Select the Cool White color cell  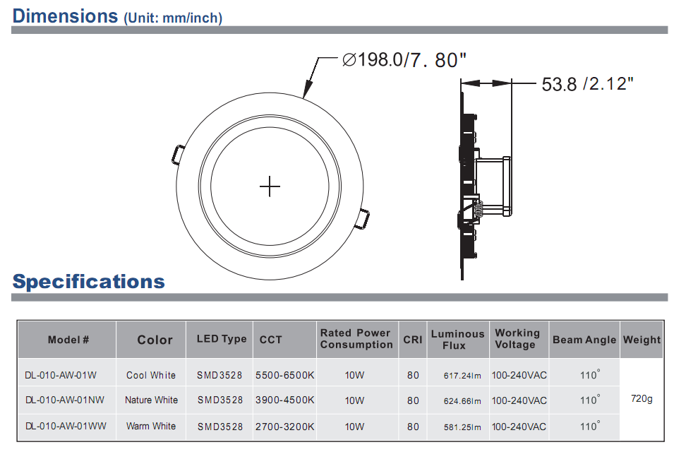point(150,375)
